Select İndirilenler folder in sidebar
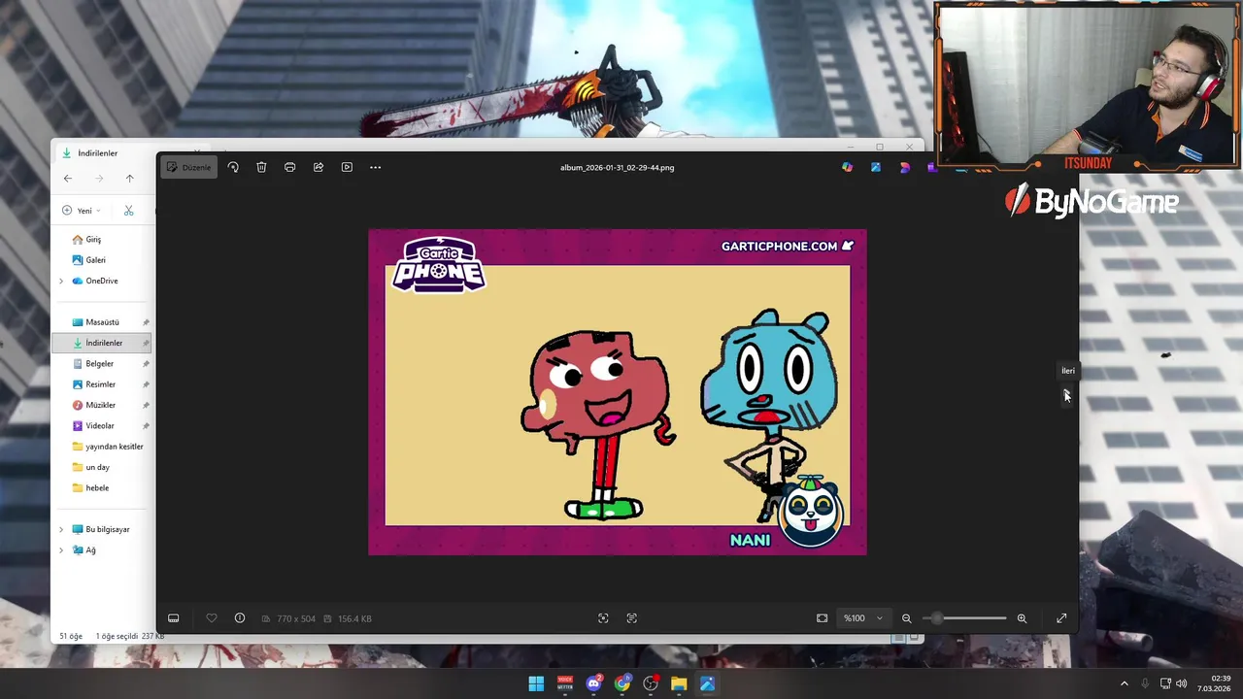This screenshot has height=699, width=1243. pyautogui.click(x=103, y=343)
